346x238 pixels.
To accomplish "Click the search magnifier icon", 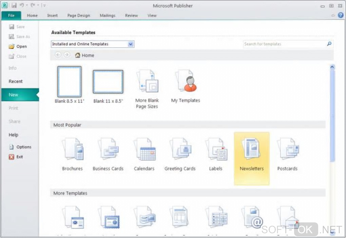I will [329, 44].
